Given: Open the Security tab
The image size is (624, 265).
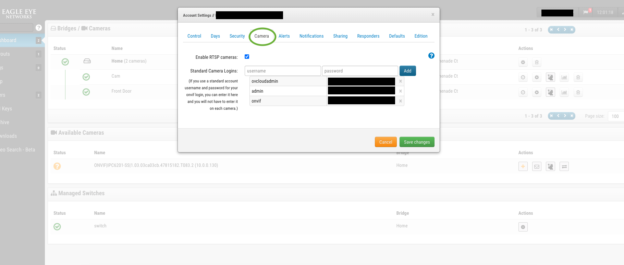Looking at the screenshot, I should click(237, 36).
